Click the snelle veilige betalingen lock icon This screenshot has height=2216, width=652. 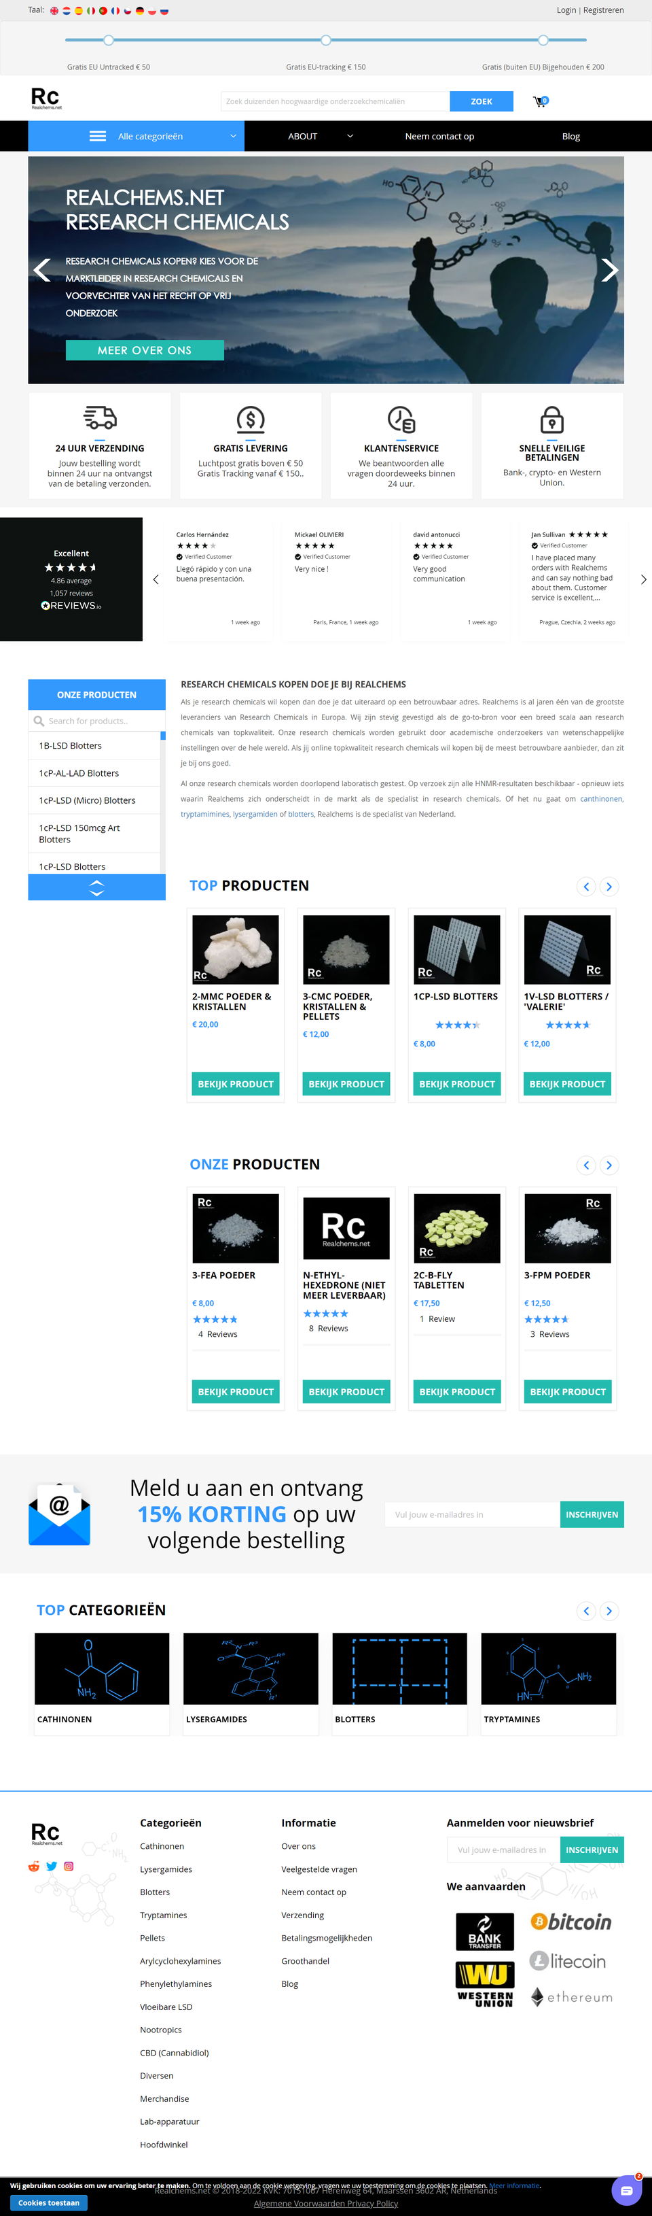551,419
